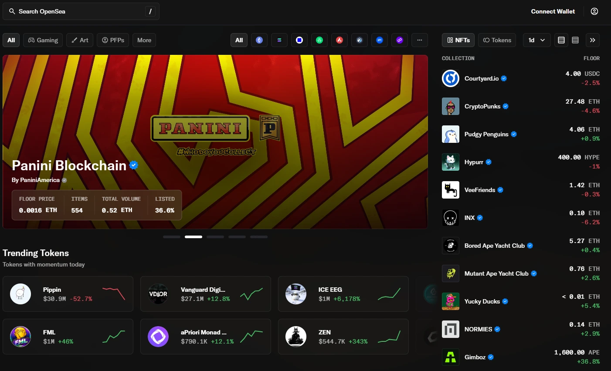This screenshot has width=611, height=371.
Task: Open the search bar magnifier icon
Action: click(x=12, y=11)
